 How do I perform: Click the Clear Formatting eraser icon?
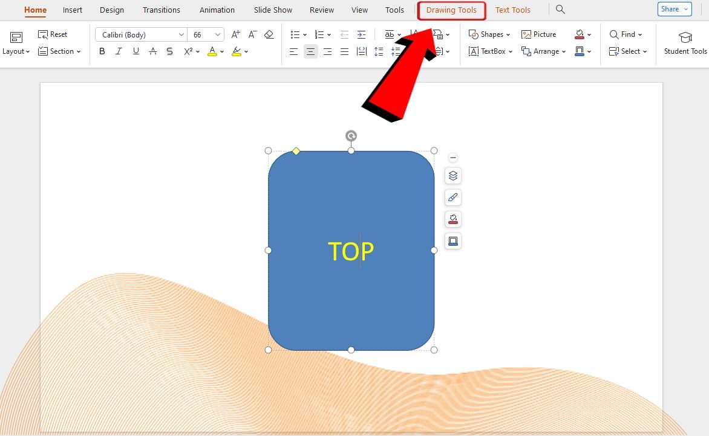click(269, 34)
